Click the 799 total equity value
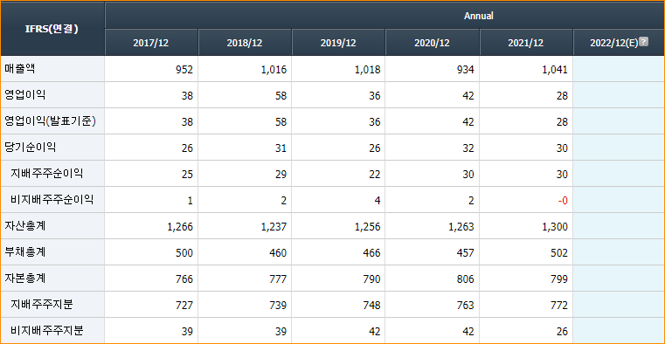 [558, 279]
